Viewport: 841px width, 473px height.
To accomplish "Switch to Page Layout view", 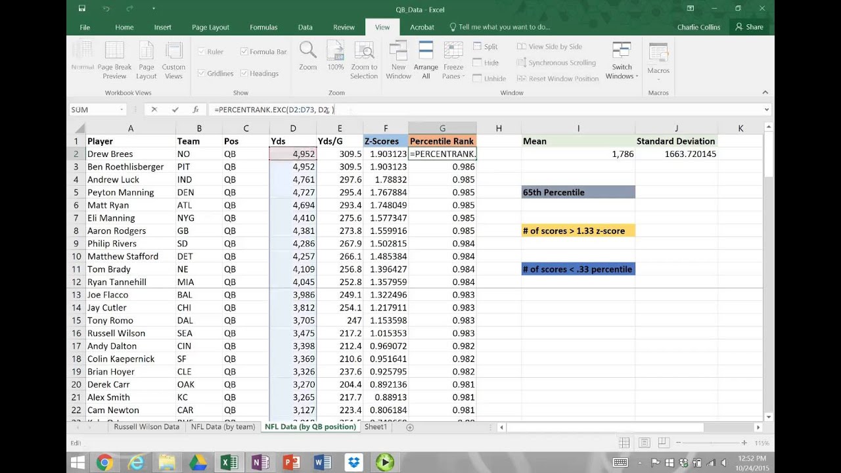I will (147, 60).
